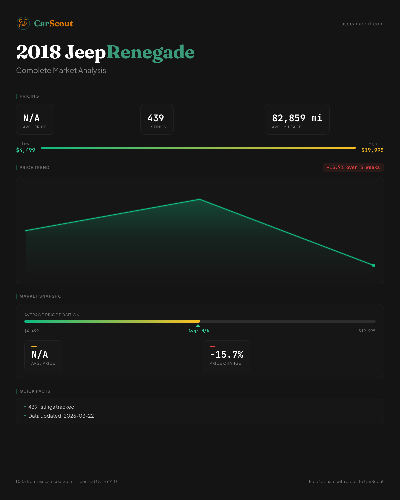Click the low-to-high price range bar
Image resolution: width=400 pixels, height=500 pixels.
[198, 148]
